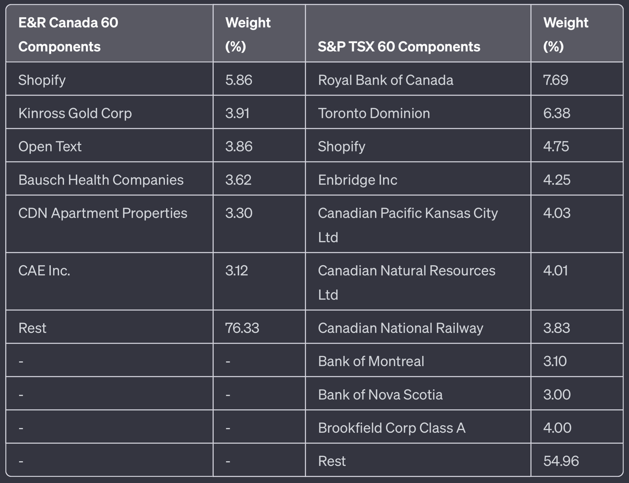Image resolution: width=629 pixels, height=483 pixels.
Task: Click the 76.33 weight value
Action: click(242, 328)
